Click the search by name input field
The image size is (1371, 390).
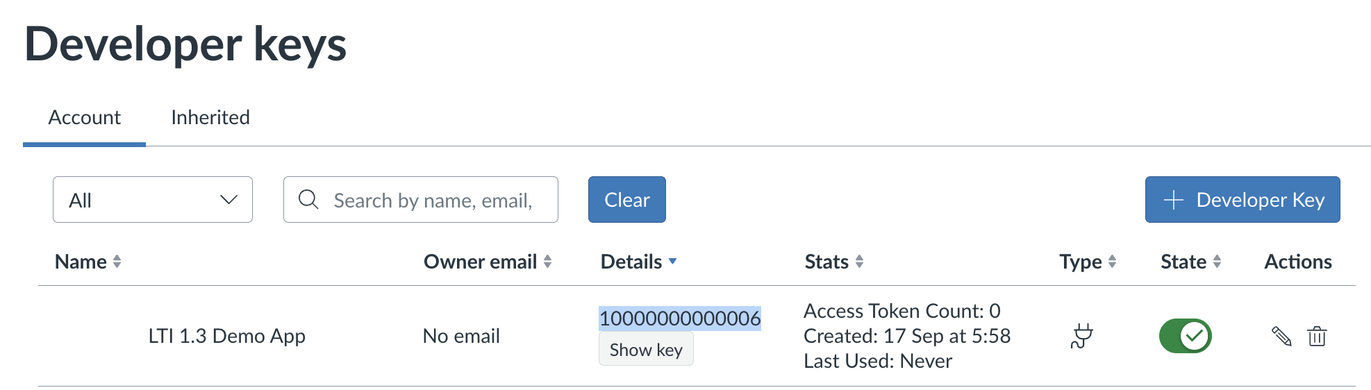[x=434, y=200]
